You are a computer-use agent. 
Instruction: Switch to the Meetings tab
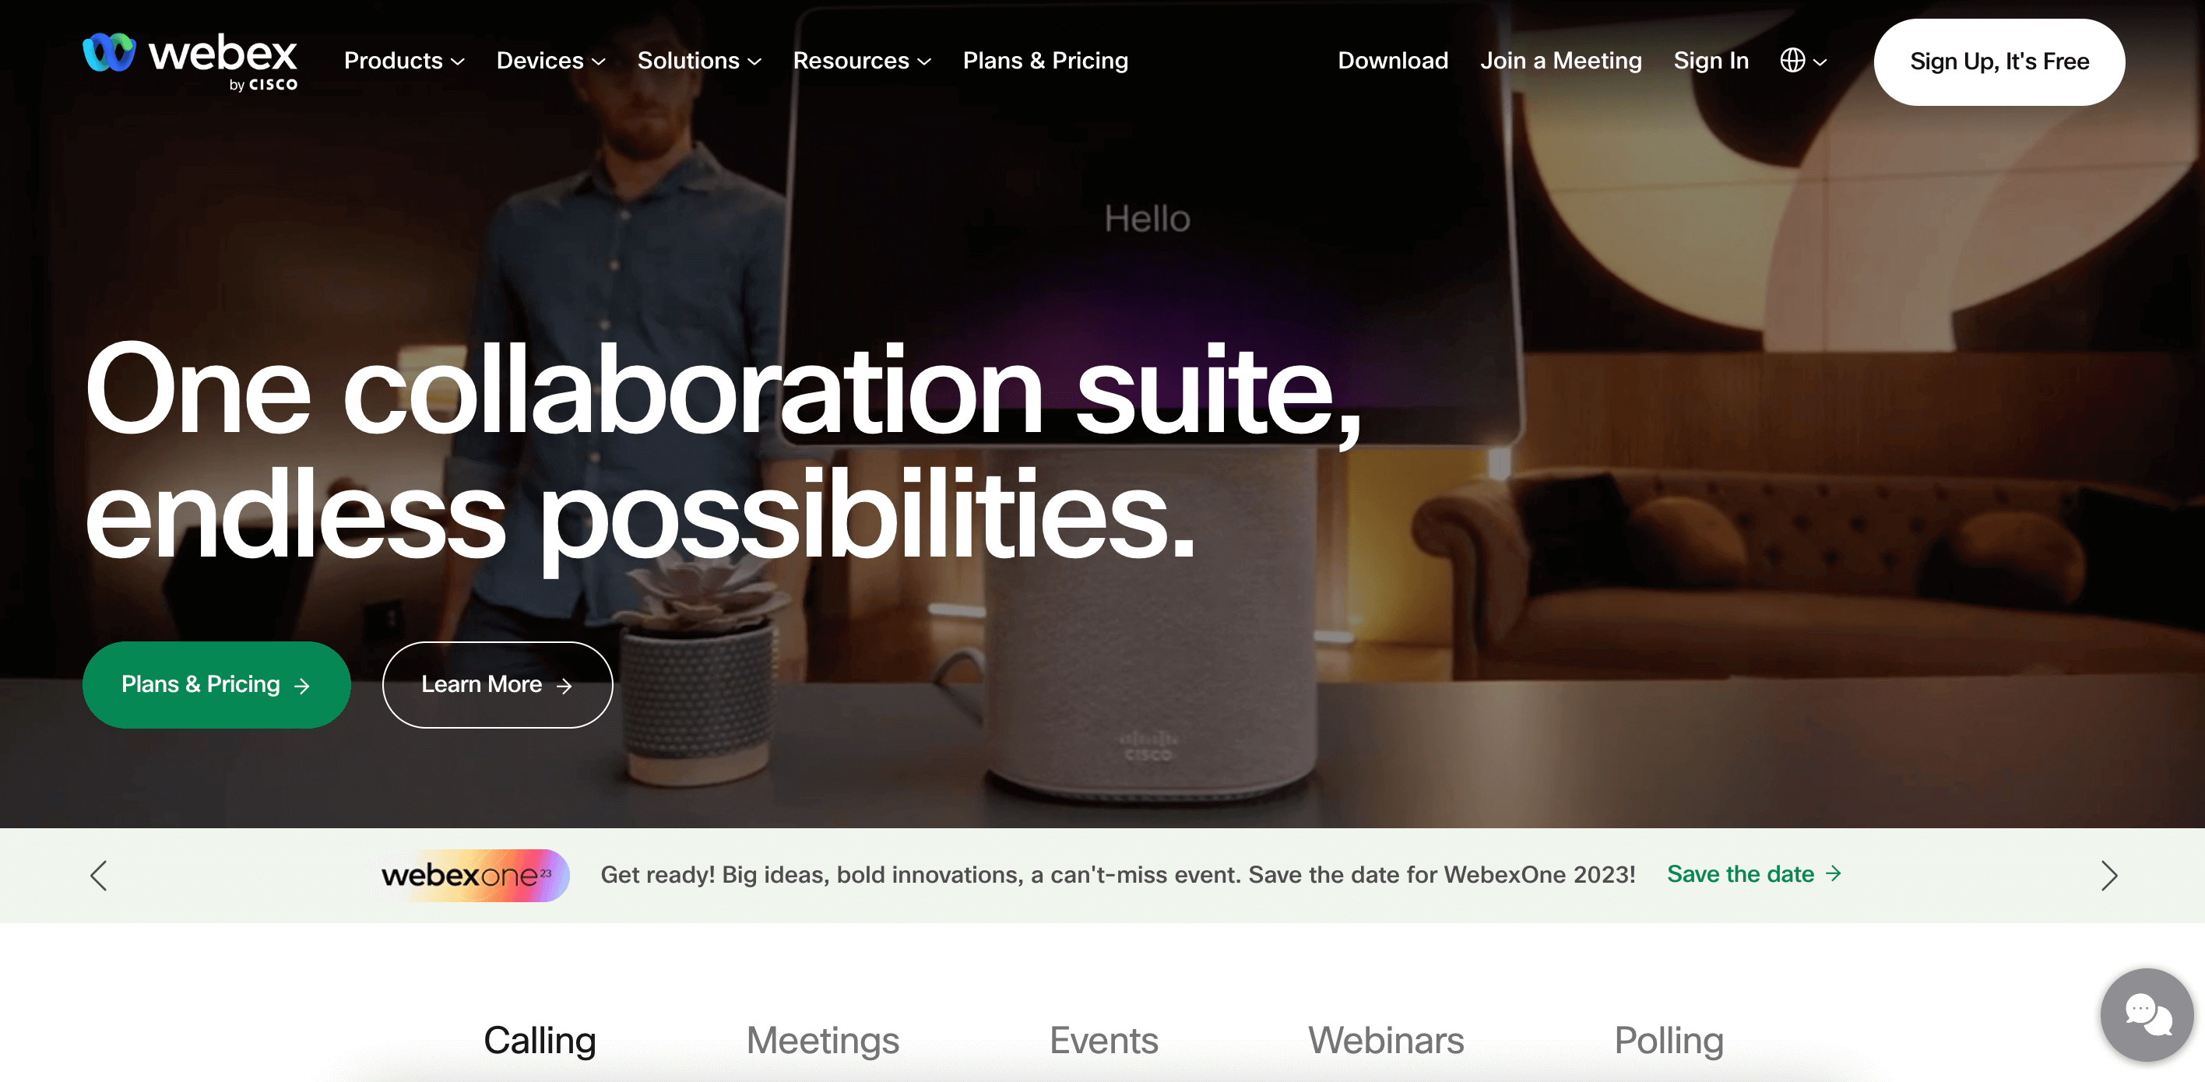[823, 1040]
